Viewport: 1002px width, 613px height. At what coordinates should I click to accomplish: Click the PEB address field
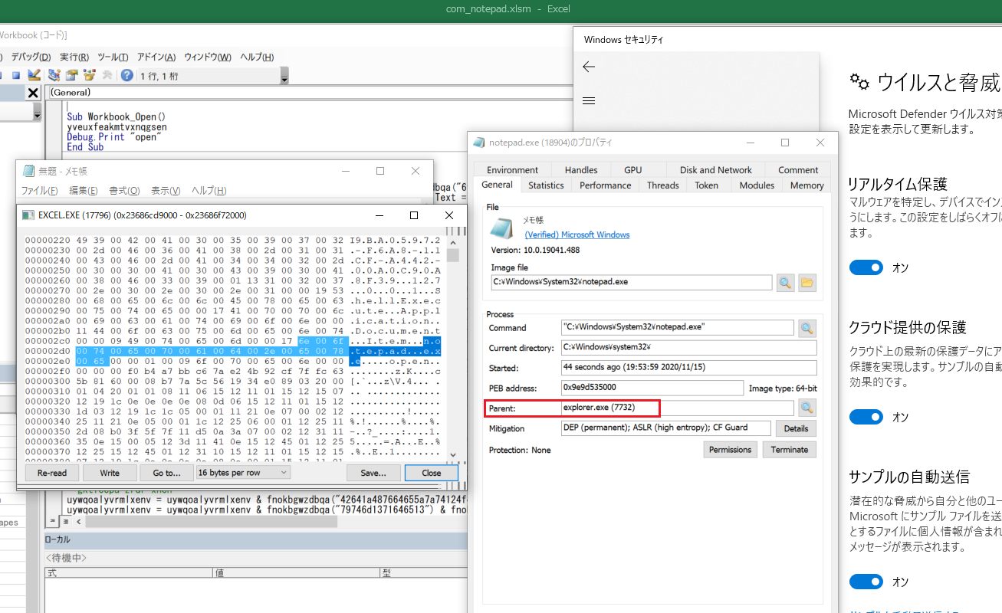pos(652,388)
